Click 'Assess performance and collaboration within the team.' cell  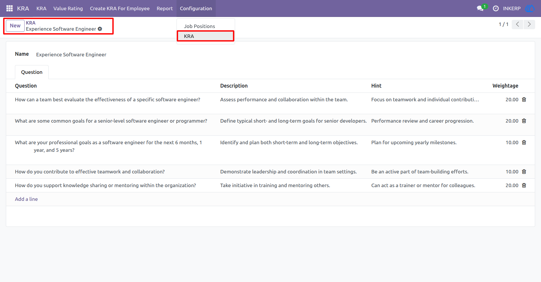click(x=284, y=100)
